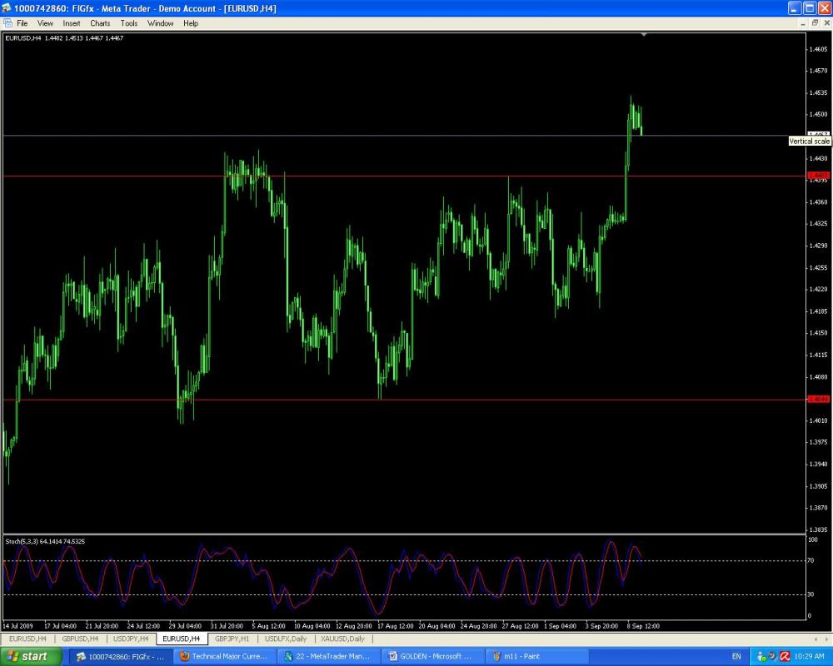The height and width of the screenshot is (666, 833).
Task: Switch to the GBPUSD,H4 chart tab
Action: (80, 639)
